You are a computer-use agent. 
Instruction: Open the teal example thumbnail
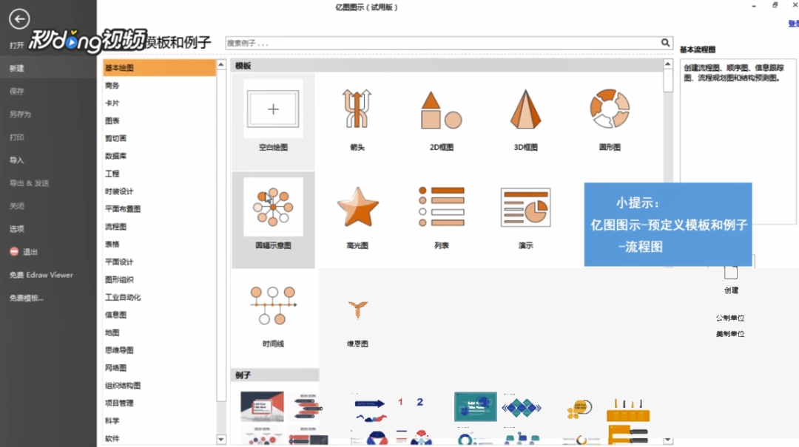click(x=476, y=406)
